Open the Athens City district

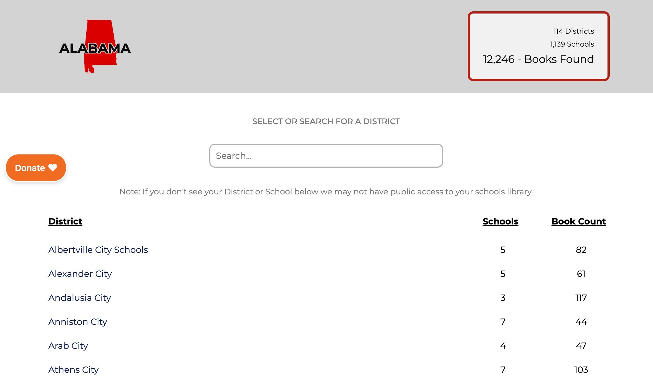click(73, 370)
